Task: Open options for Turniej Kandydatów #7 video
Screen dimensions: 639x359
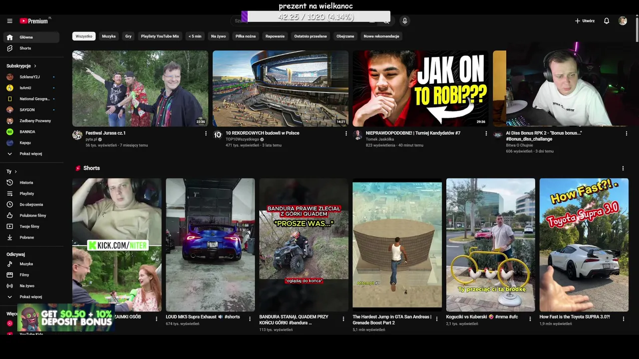Action: click(486, 134)
